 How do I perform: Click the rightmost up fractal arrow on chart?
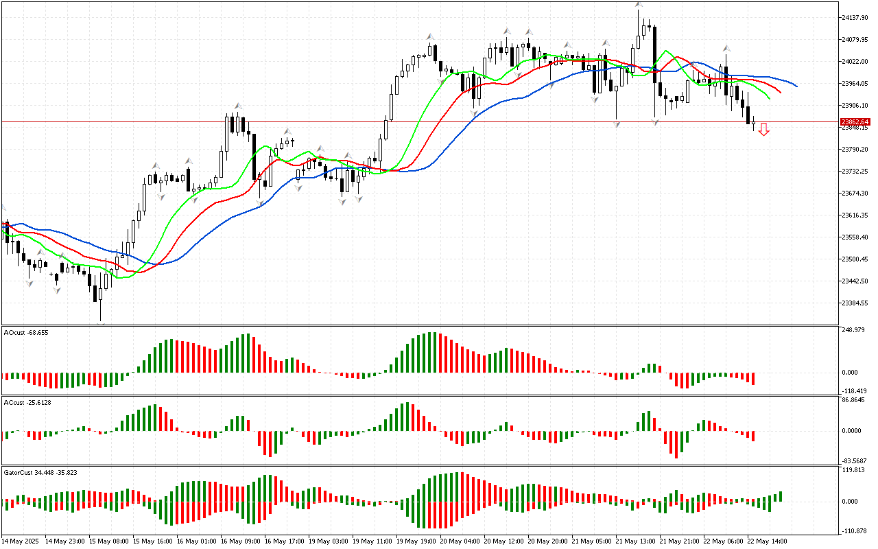tap(726, 49)
